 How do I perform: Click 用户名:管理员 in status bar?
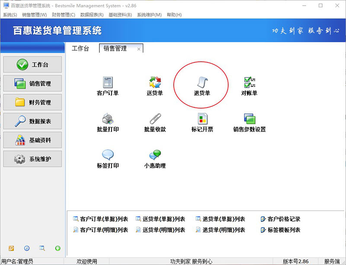(x=17, y=262)
